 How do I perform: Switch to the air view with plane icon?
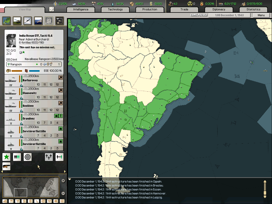[x=28, y=21]
